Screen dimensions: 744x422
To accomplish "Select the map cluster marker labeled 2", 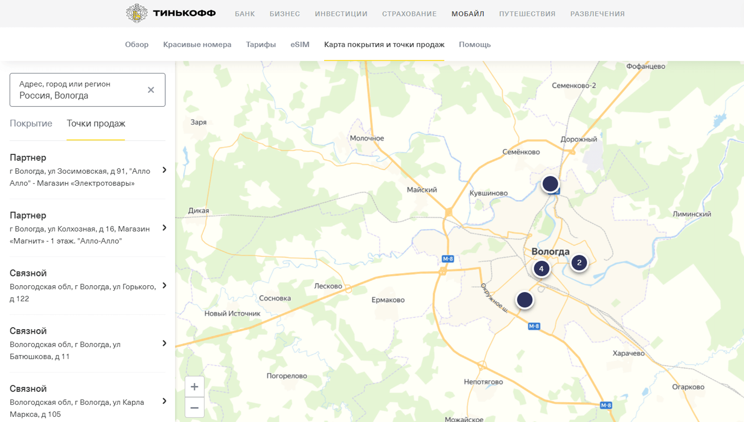I will pyautogui.click(x=579, y=263).
